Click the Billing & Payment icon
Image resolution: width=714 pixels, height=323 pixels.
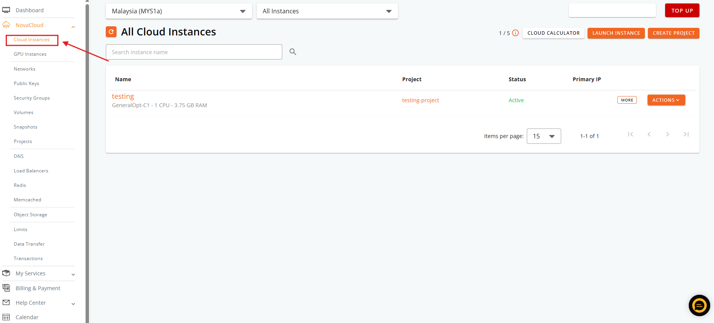click(x=6, y=288)
